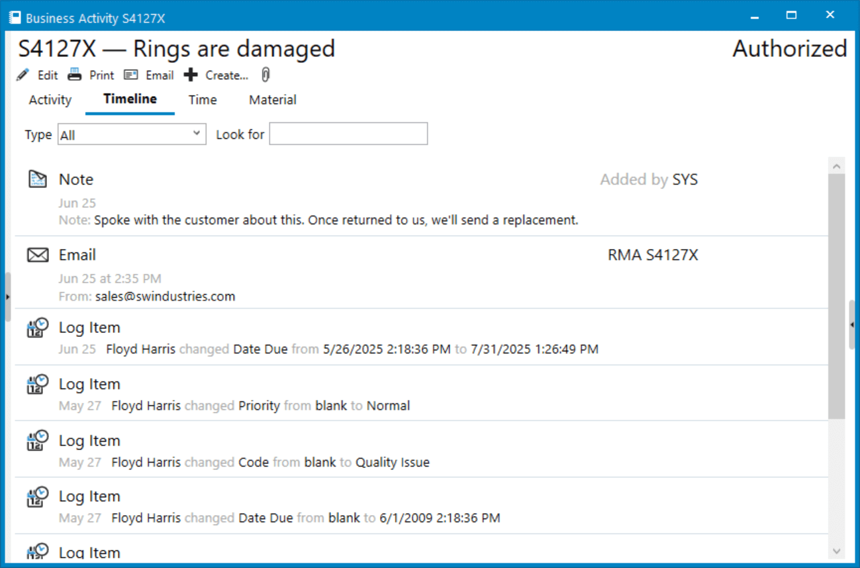Click the 6/1/2009 2:18:36 PM value
Image resolution: width=860 pixels, height=568 pixels.
440,518
